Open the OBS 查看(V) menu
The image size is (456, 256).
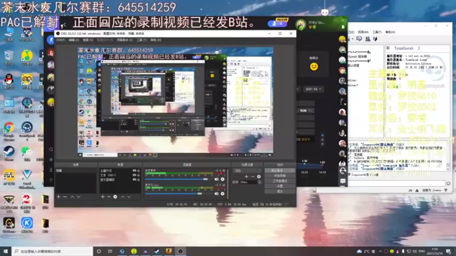[x=88, y=40]
